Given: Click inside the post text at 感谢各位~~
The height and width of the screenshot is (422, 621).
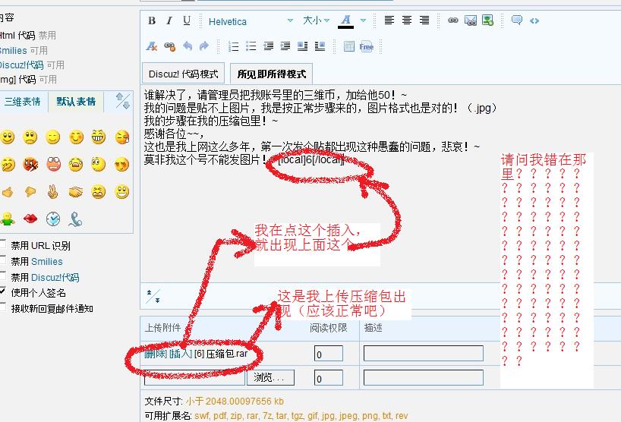Looking at the screenshot, I should [173, 134].
